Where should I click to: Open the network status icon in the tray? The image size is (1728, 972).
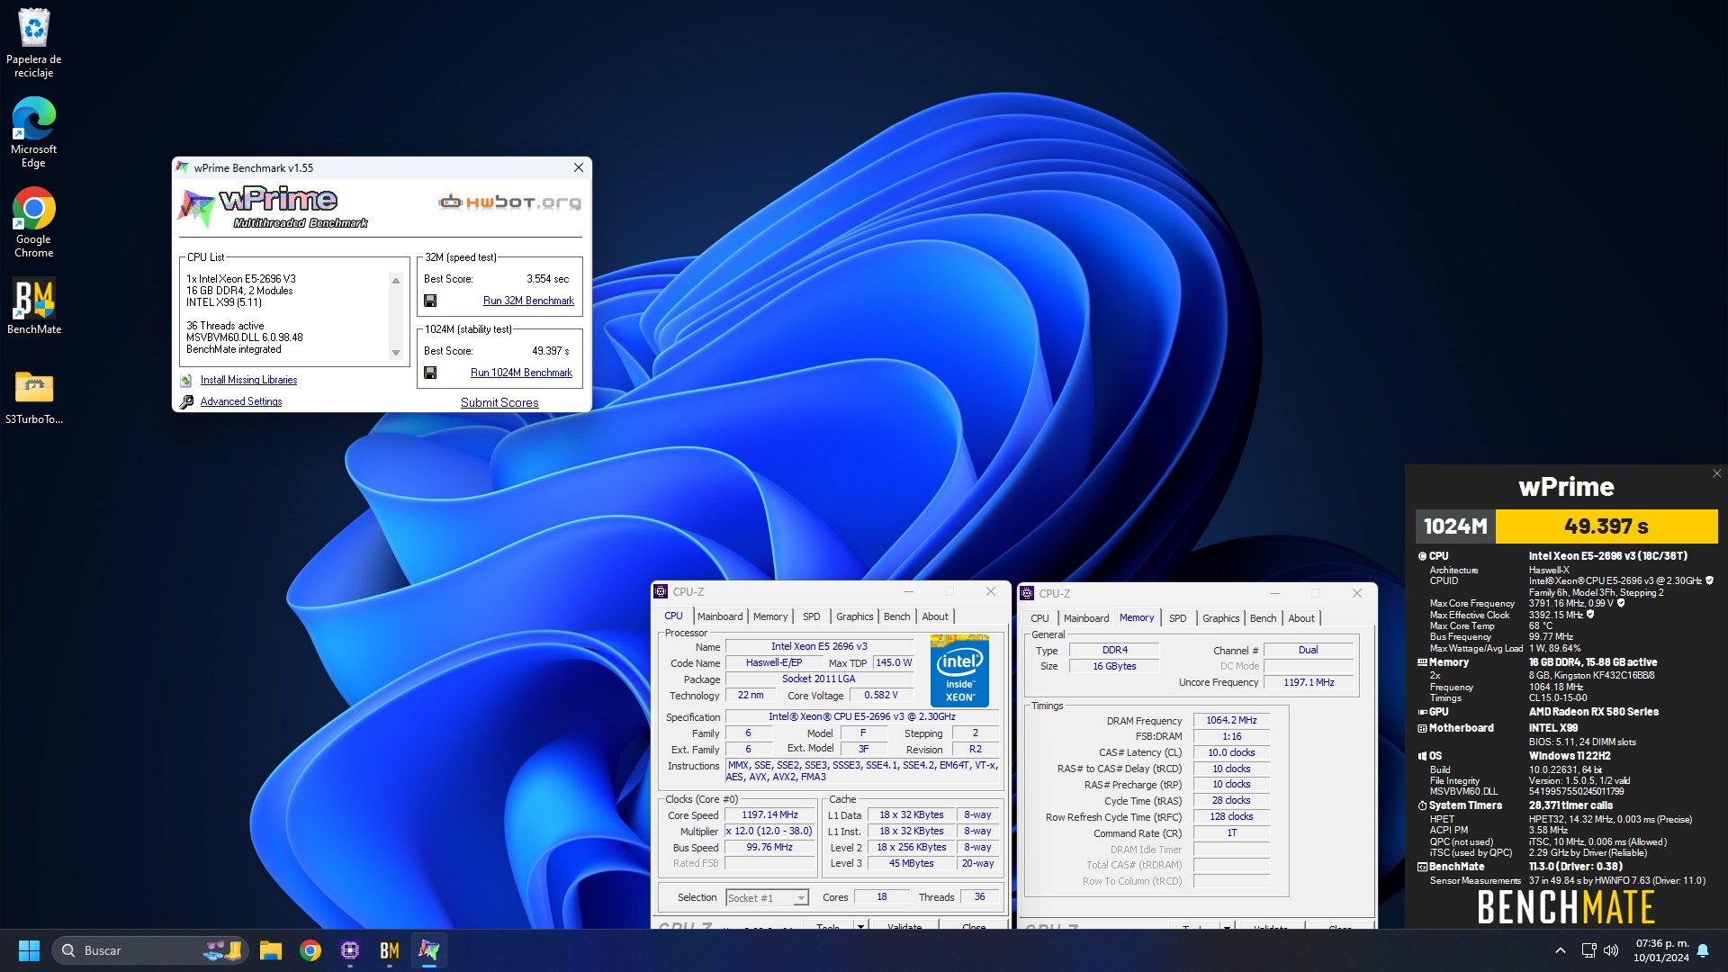pyautogui.click(x=1588, y=950)
